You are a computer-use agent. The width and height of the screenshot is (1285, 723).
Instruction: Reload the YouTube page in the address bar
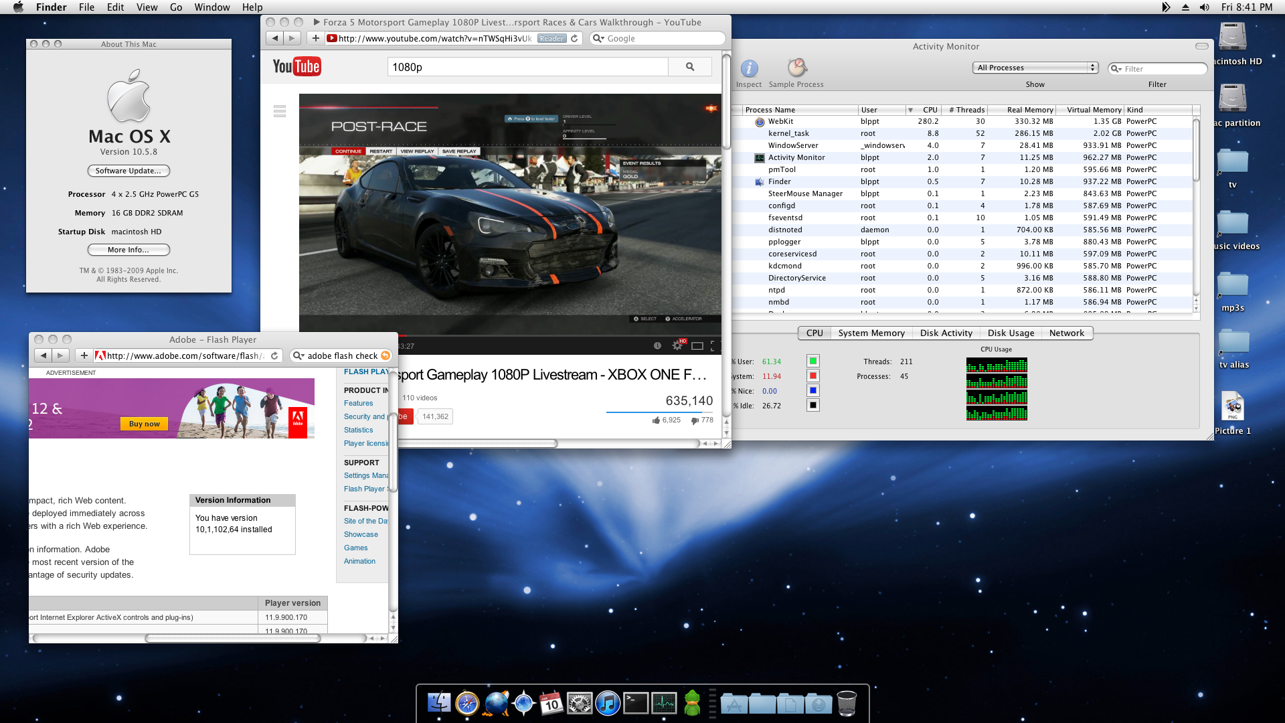click(574, 39)
